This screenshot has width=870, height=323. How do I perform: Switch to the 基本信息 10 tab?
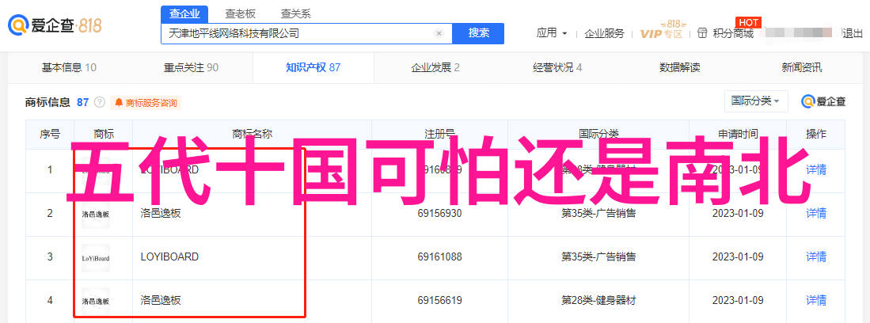point(70,68)
